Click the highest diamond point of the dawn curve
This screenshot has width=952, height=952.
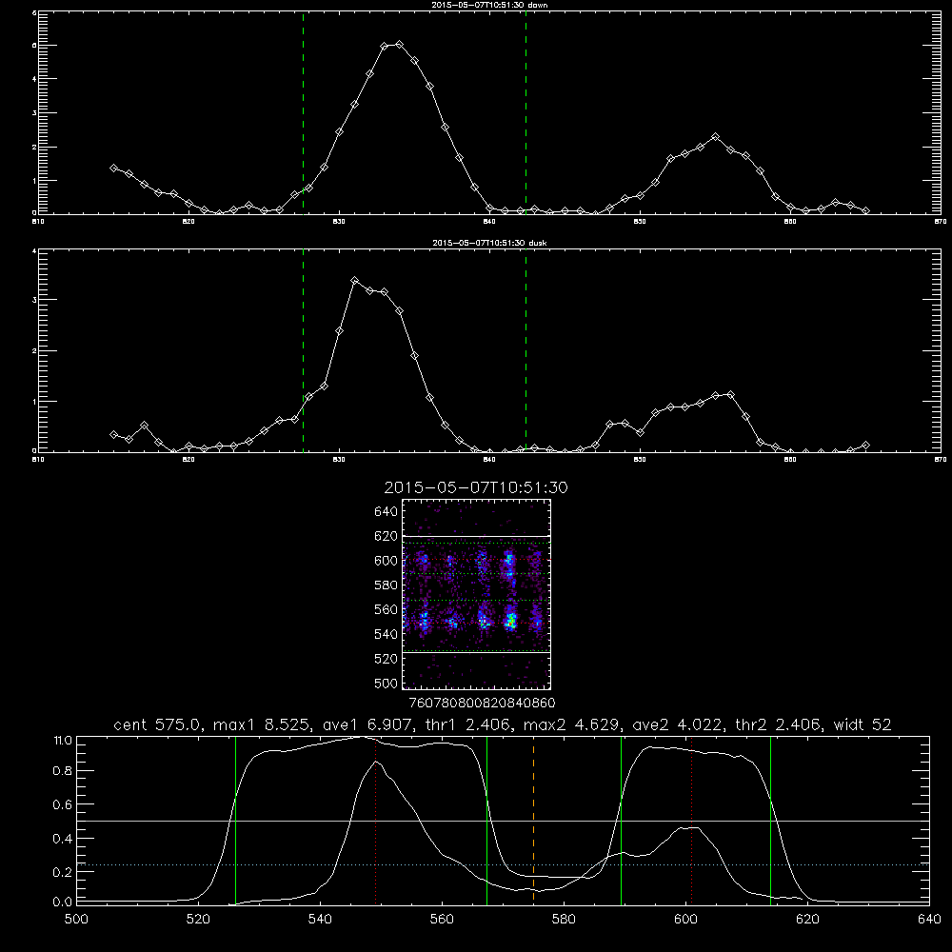click(399, 45)
